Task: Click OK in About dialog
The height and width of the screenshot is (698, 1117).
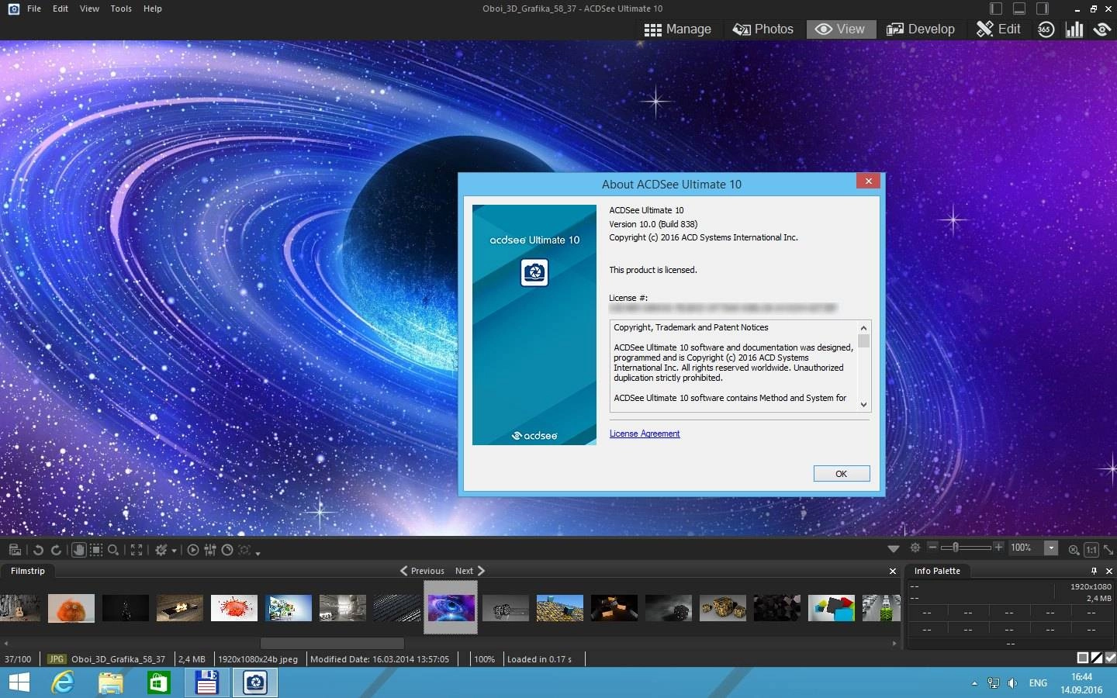Action: (842, 474)
